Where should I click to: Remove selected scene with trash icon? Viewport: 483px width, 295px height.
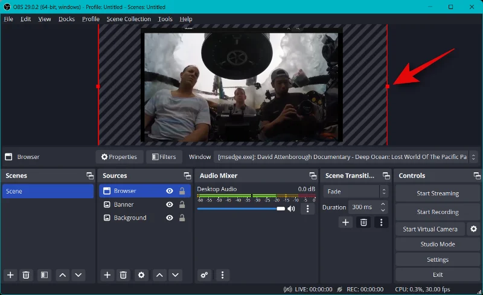26,275
